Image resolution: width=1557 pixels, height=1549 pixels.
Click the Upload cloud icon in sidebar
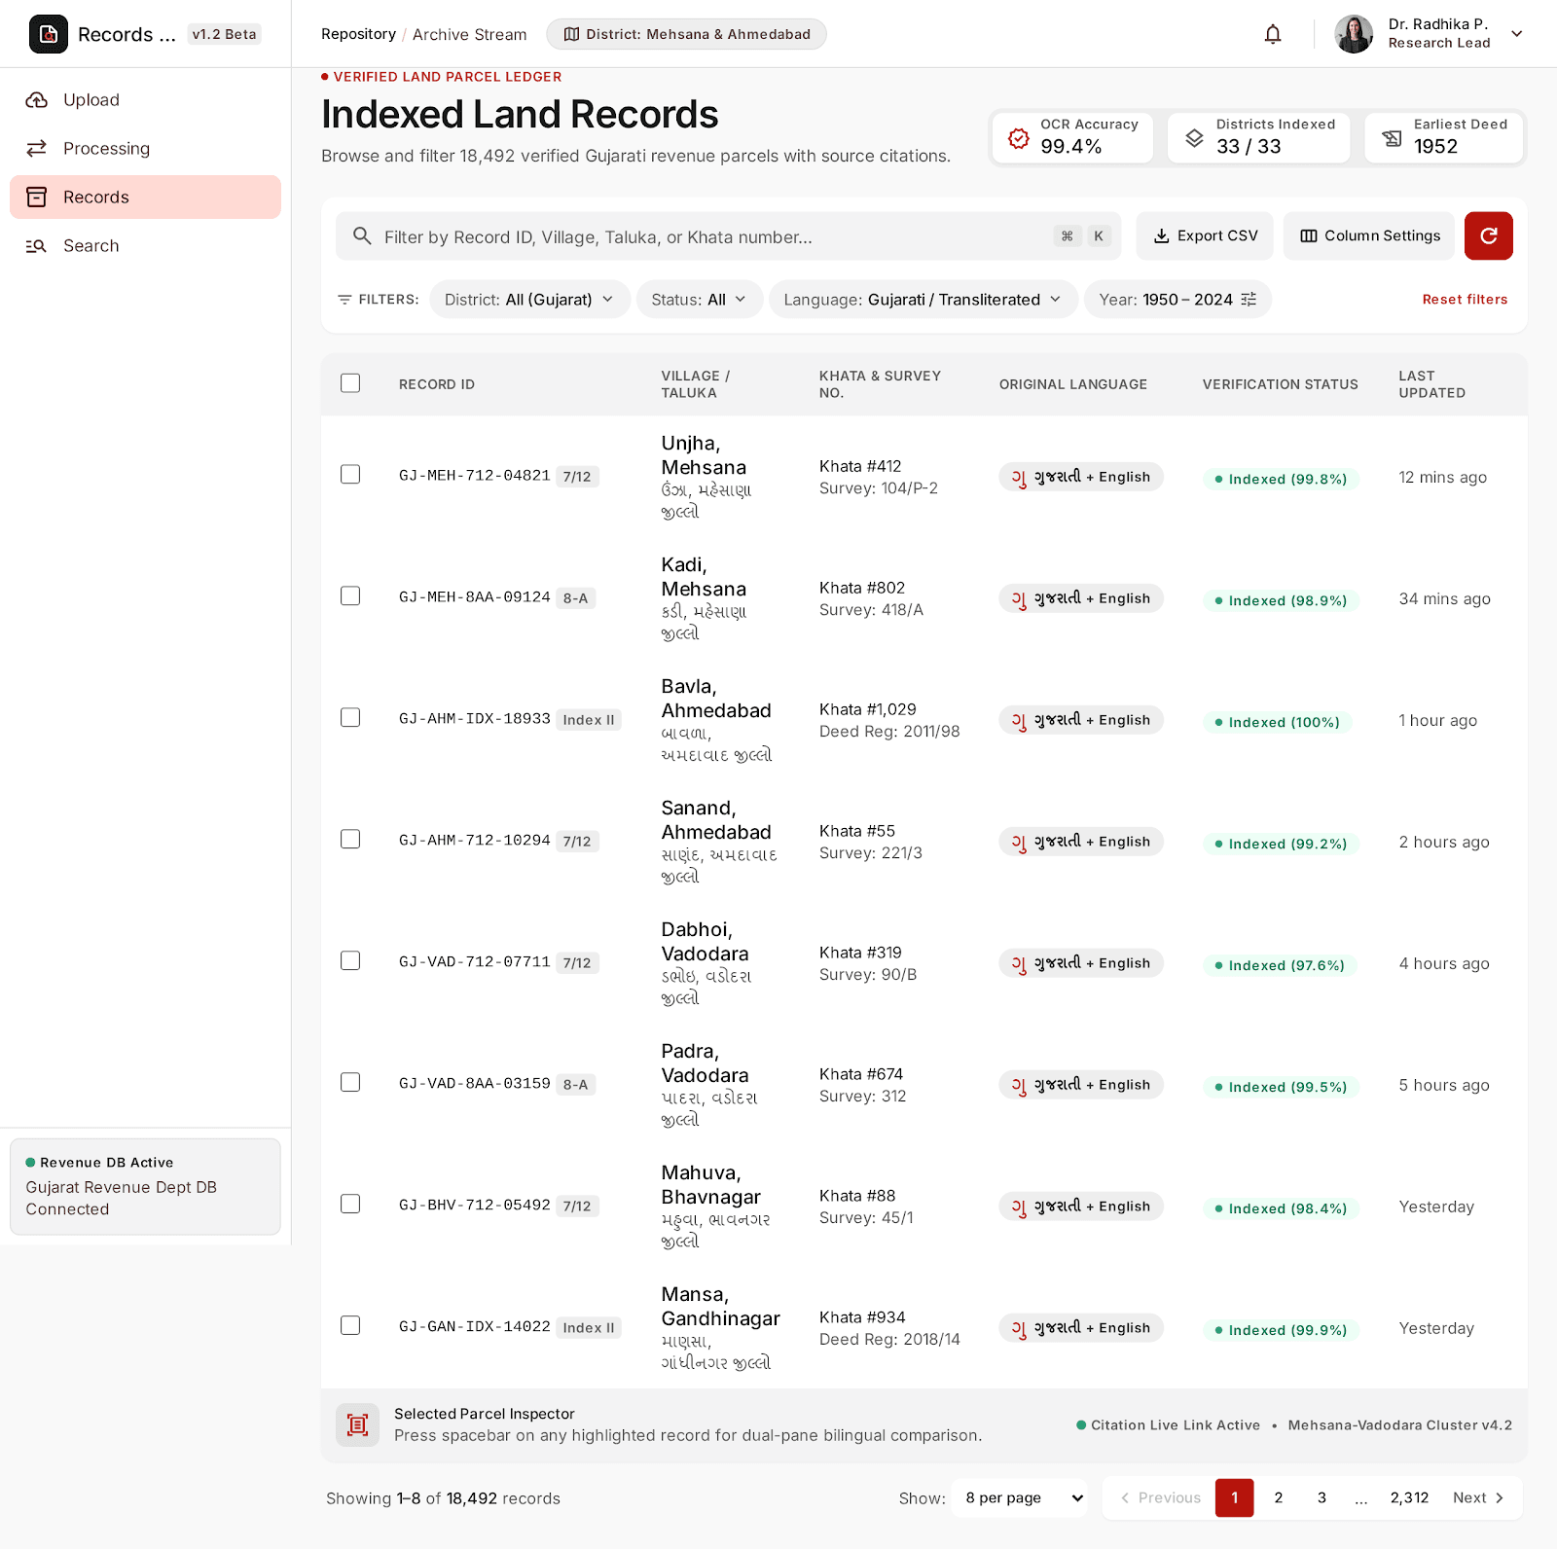point(37,99)
